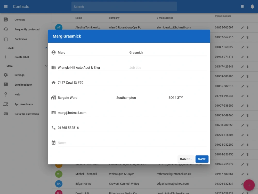Click the EK avatar of Edgar Kanne
The image size is (258, 194).
59,184
